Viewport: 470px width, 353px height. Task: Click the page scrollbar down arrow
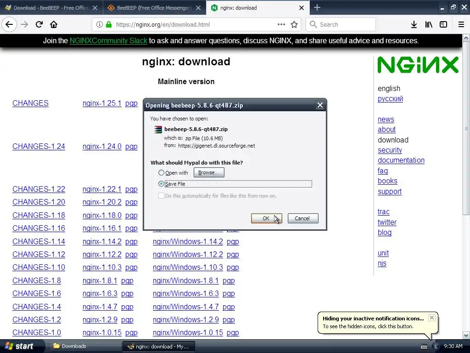point(466,335)
